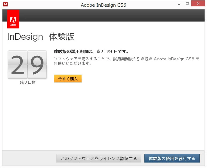The width and height of the screenshot is (207, 168).
Task: Minimize the Adobe InDesign CS6 window
Action: (x=179, y=4)
